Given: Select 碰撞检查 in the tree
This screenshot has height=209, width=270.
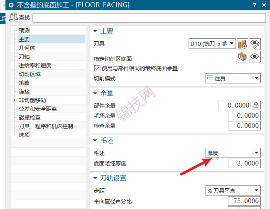Looking at the screenshot, I should coord(30,118).
